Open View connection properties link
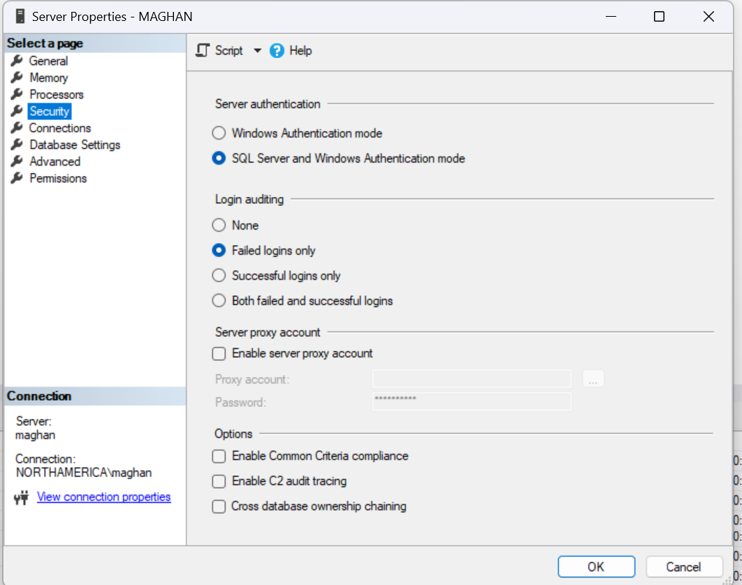Screen dimensions: 742x585 tap(103, 497)
